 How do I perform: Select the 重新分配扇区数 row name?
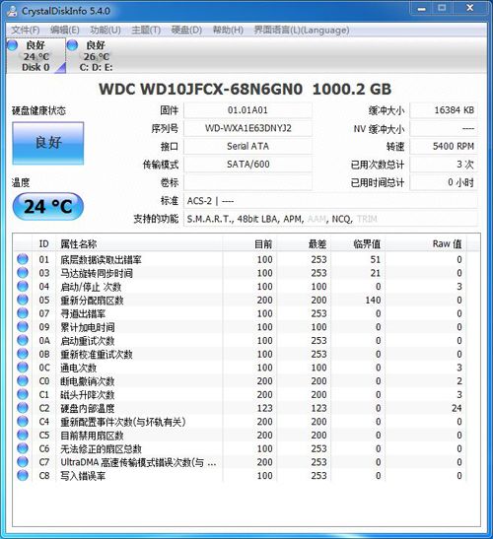pos(92,301)
